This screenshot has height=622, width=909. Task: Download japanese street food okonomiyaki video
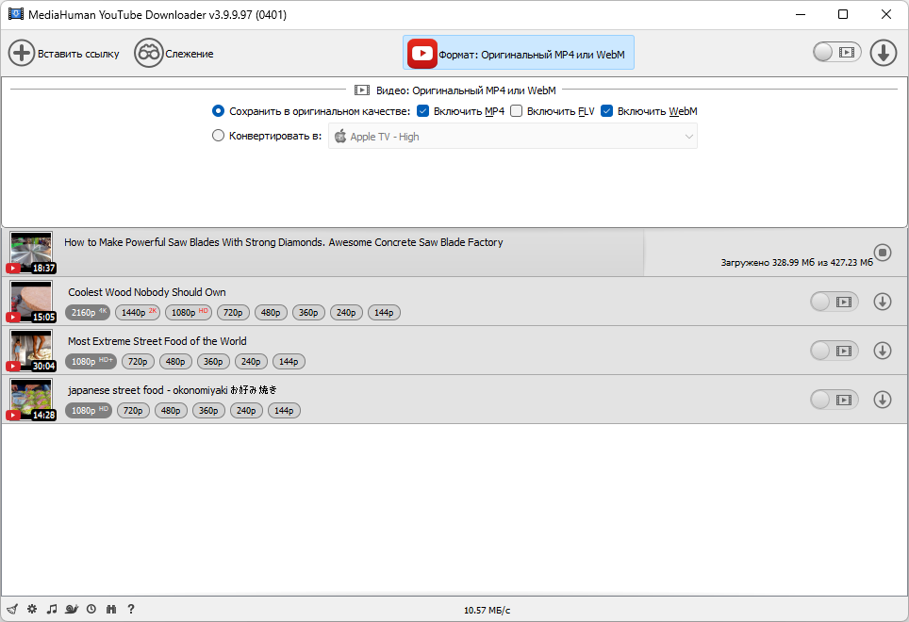pos(883,401)
